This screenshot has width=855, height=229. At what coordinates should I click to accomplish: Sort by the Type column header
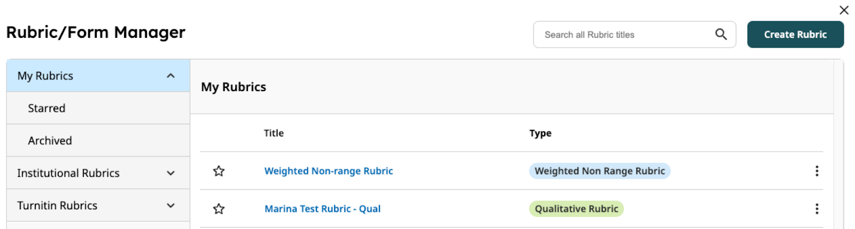coord(540,133)
